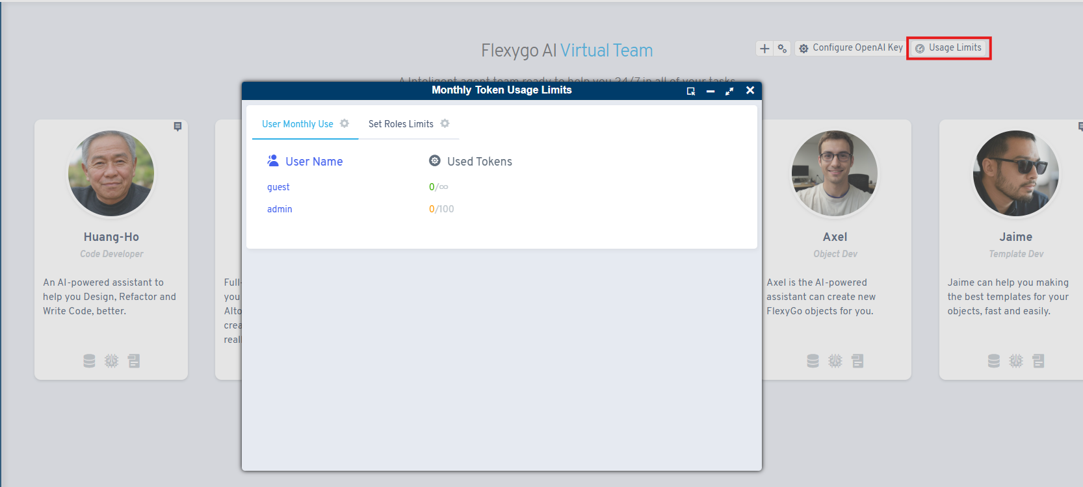1083x487 pixels.
Task: Click the User Name column header
Action: (314, 162)
